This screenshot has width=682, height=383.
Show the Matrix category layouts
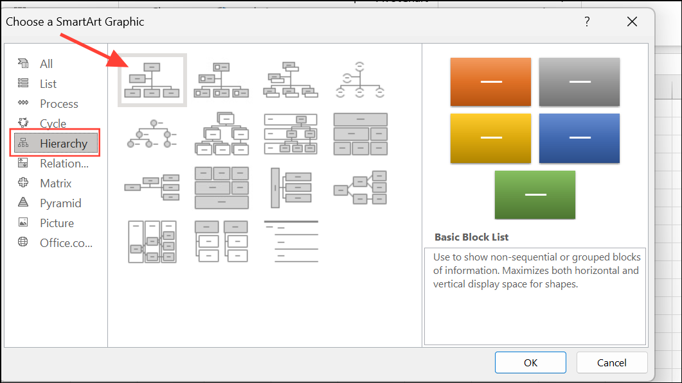tap(55, 183)
